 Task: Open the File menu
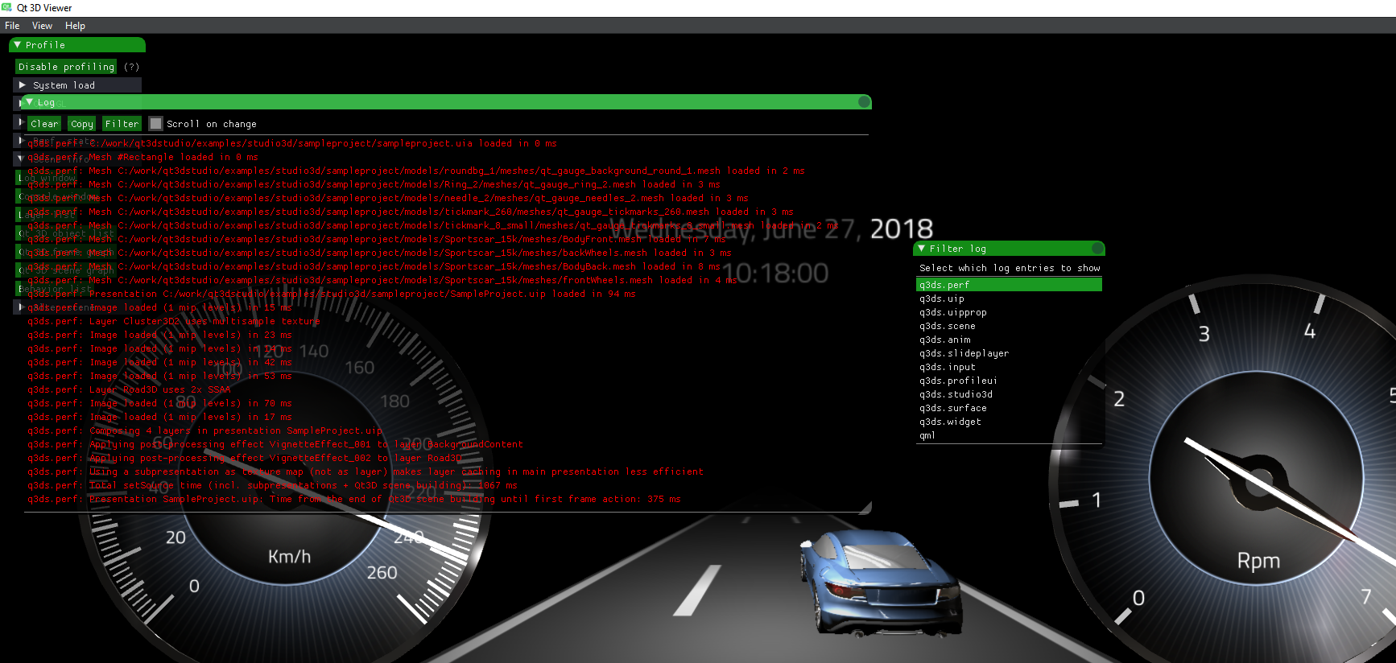click(x=12, y=26)
